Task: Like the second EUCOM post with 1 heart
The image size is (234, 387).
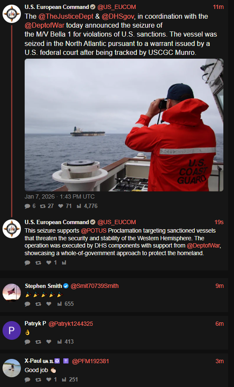Action: tap(49, 263)
